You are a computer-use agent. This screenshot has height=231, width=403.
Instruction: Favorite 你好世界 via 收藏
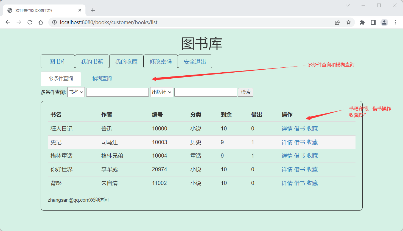312,169
